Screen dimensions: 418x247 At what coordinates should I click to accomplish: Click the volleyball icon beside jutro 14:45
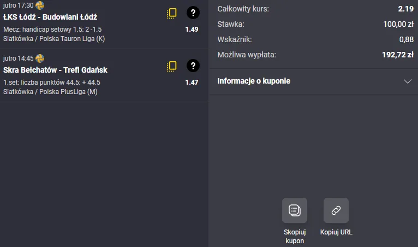(x=40, y=58)
